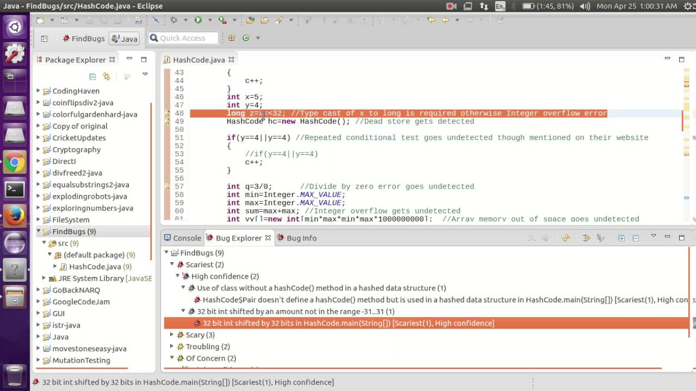Click the Search flashlight toolbar icon

[x=279, y=20]
